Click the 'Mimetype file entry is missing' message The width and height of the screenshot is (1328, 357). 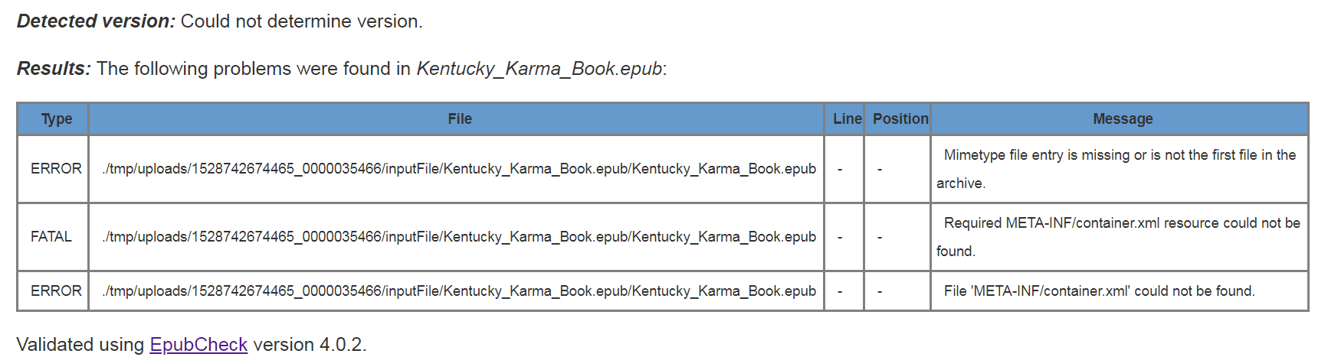tap(1119, 155)
